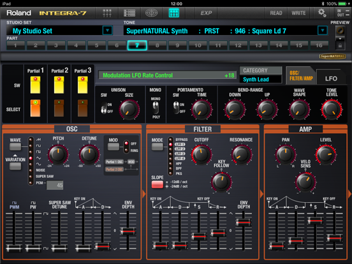Toggle the red Filter SLOPE button
Viewport: 352px width, 264px height.
coord(158,185)
